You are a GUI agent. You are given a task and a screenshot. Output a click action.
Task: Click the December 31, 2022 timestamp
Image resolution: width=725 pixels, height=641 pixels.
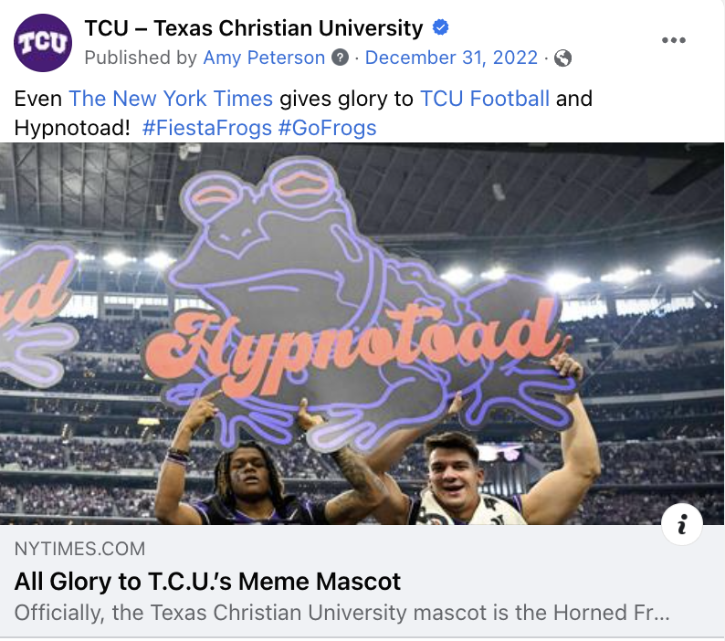click(451, 58)
